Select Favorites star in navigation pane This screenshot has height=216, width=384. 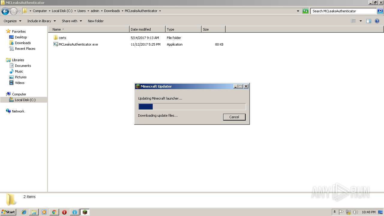pos(8,31)
